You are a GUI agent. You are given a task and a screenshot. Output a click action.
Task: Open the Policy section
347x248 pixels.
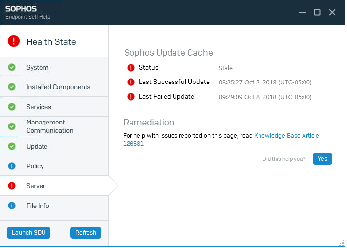pos(54,166)
